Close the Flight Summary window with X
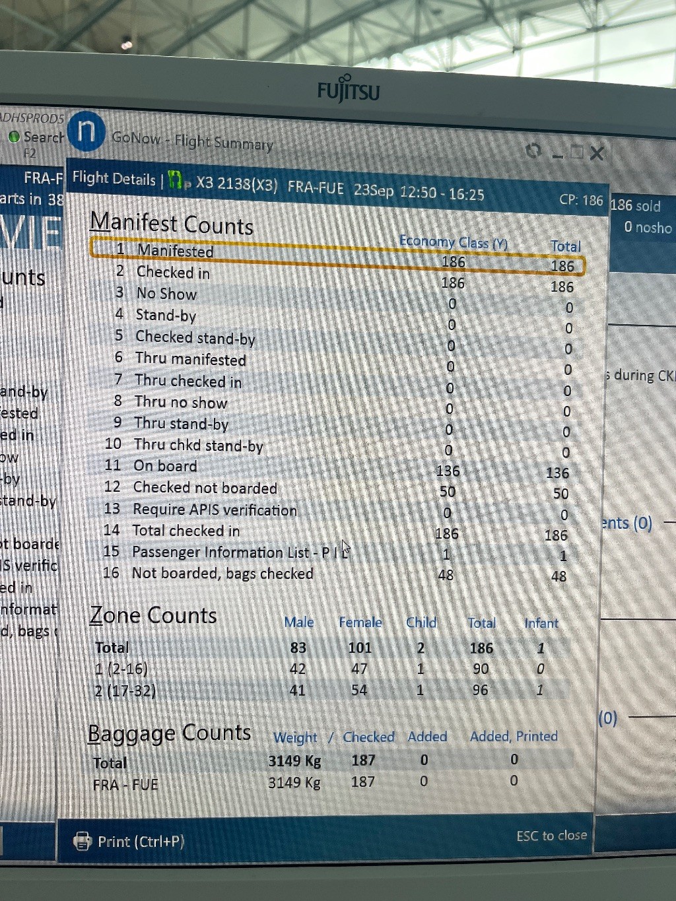 click(x=597, y=154)
